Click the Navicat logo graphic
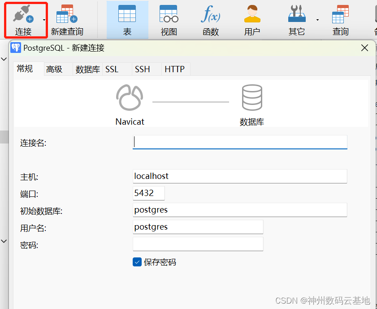Image resolution: width=377 pixels, height=309 pixels. tap(130, 97)
